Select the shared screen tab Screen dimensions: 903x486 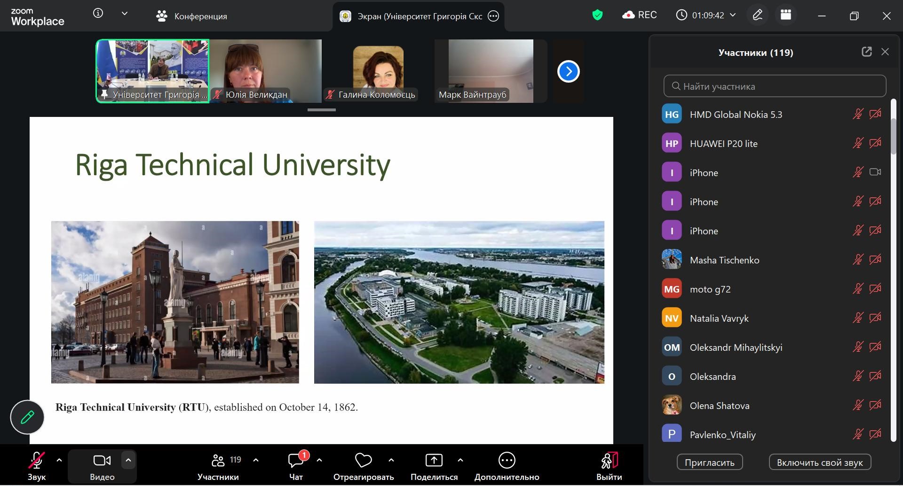tap(412, 16)
